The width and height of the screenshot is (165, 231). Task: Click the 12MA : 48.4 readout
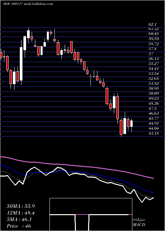pyautogui.click(x=20, y=213)
